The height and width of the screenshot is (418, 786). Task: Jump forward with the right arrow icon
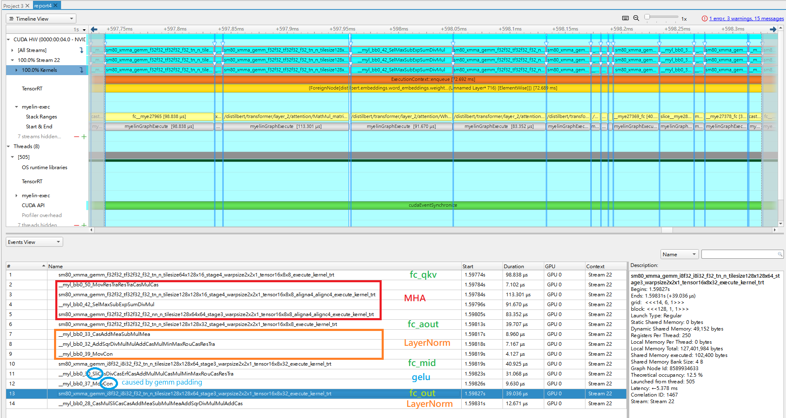click(x=773, y=29)
